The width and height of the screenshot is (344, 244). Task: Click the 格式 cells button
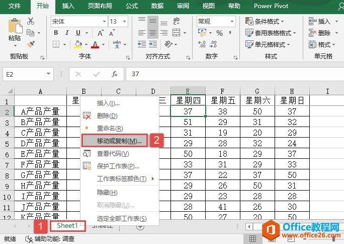[x=322, y=44]
